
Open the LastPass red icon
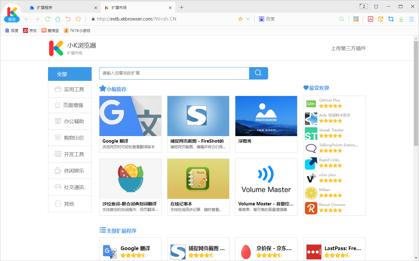click(314, 252)
